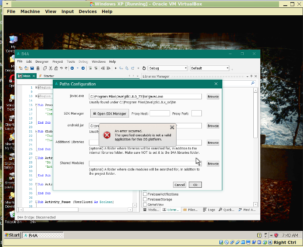
Task: Click the Step Over debug icon
Action: coord(127,68)
